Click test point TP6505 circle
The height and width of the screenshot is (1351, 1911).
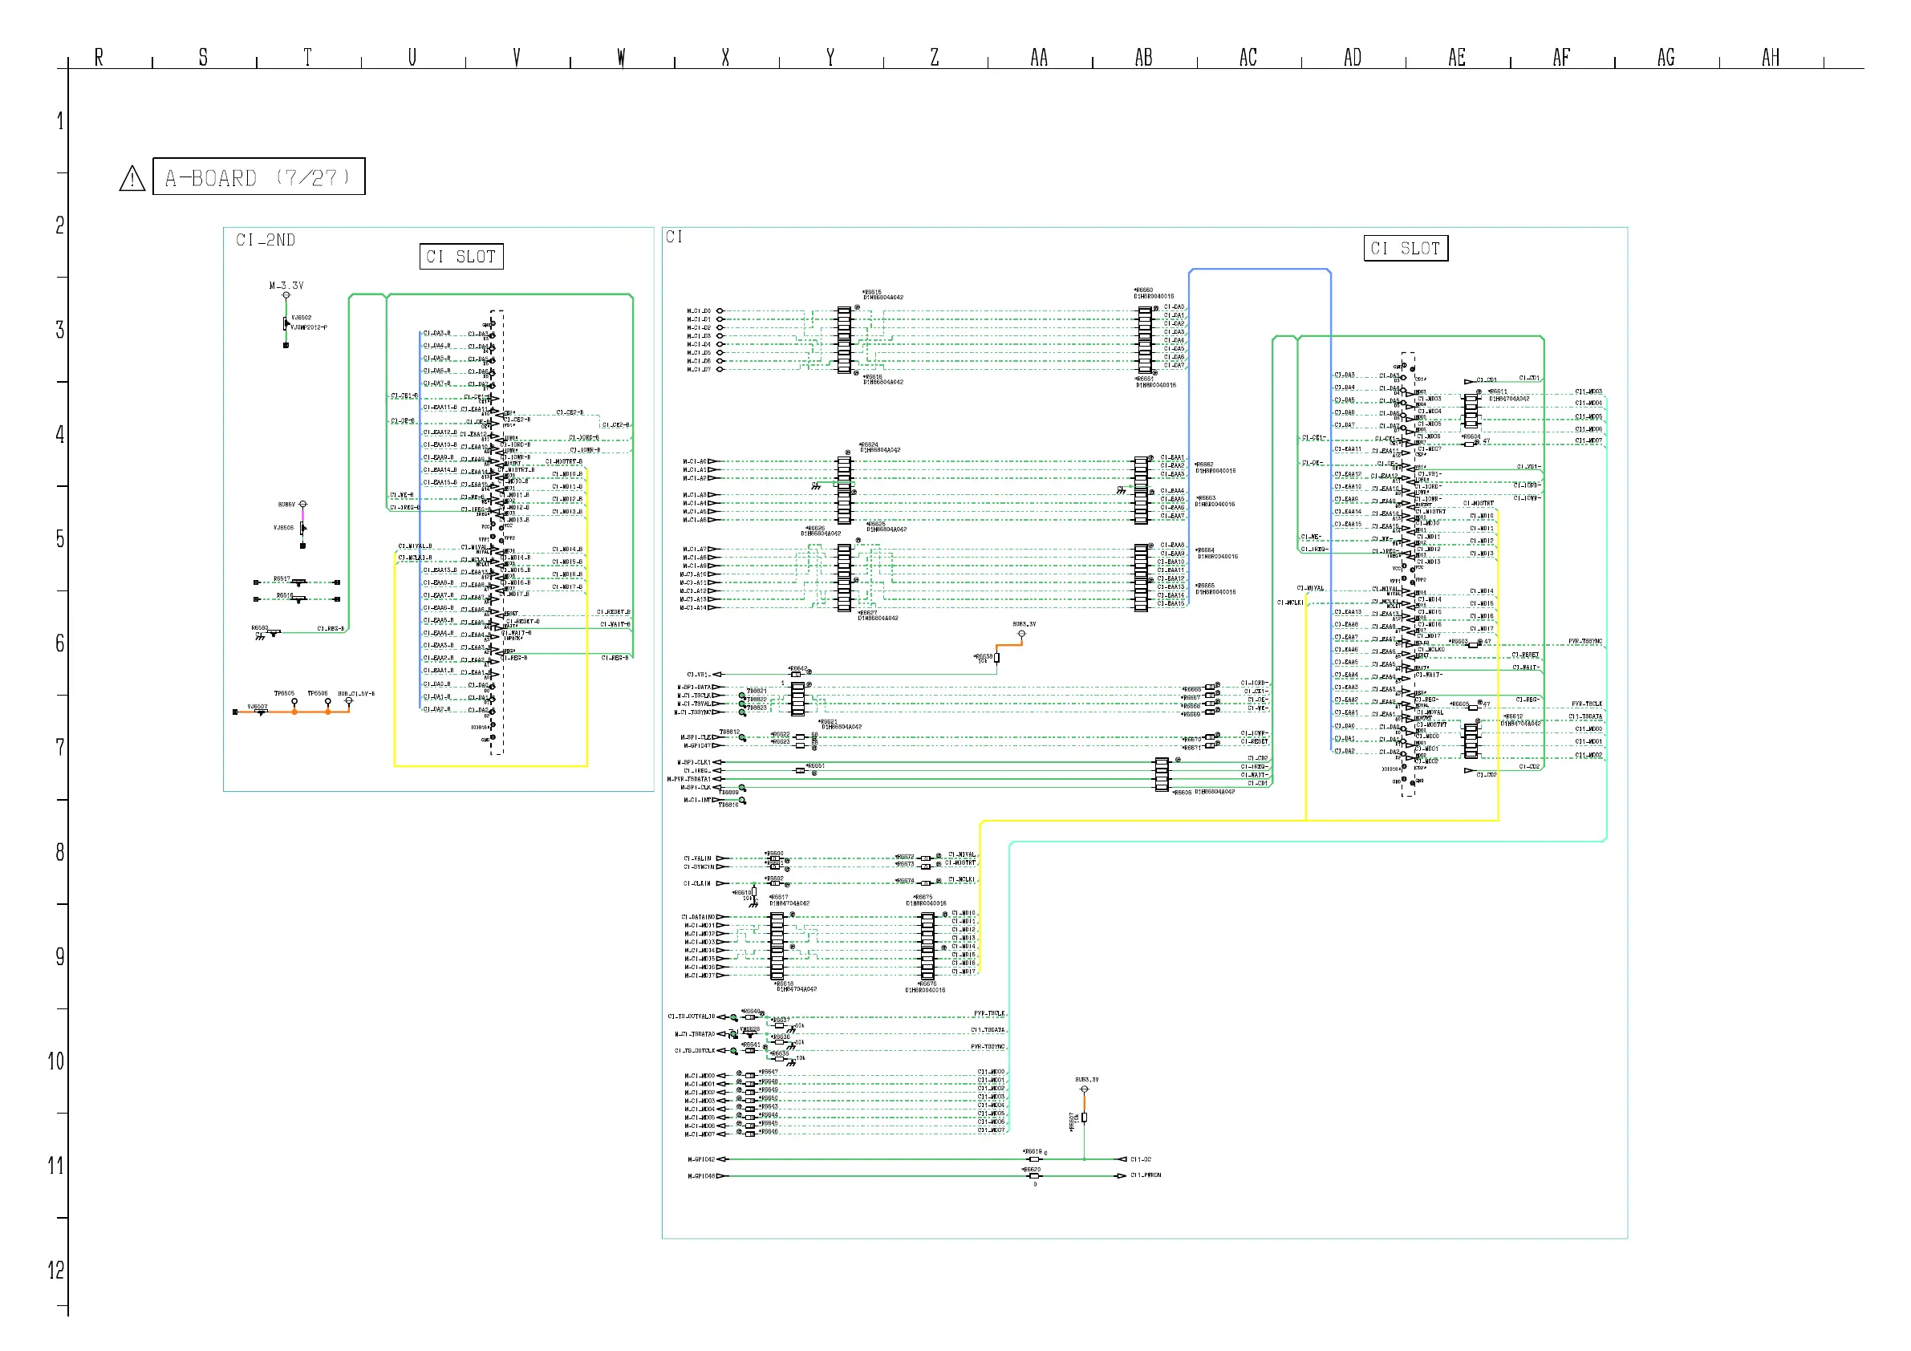point(294,703)
